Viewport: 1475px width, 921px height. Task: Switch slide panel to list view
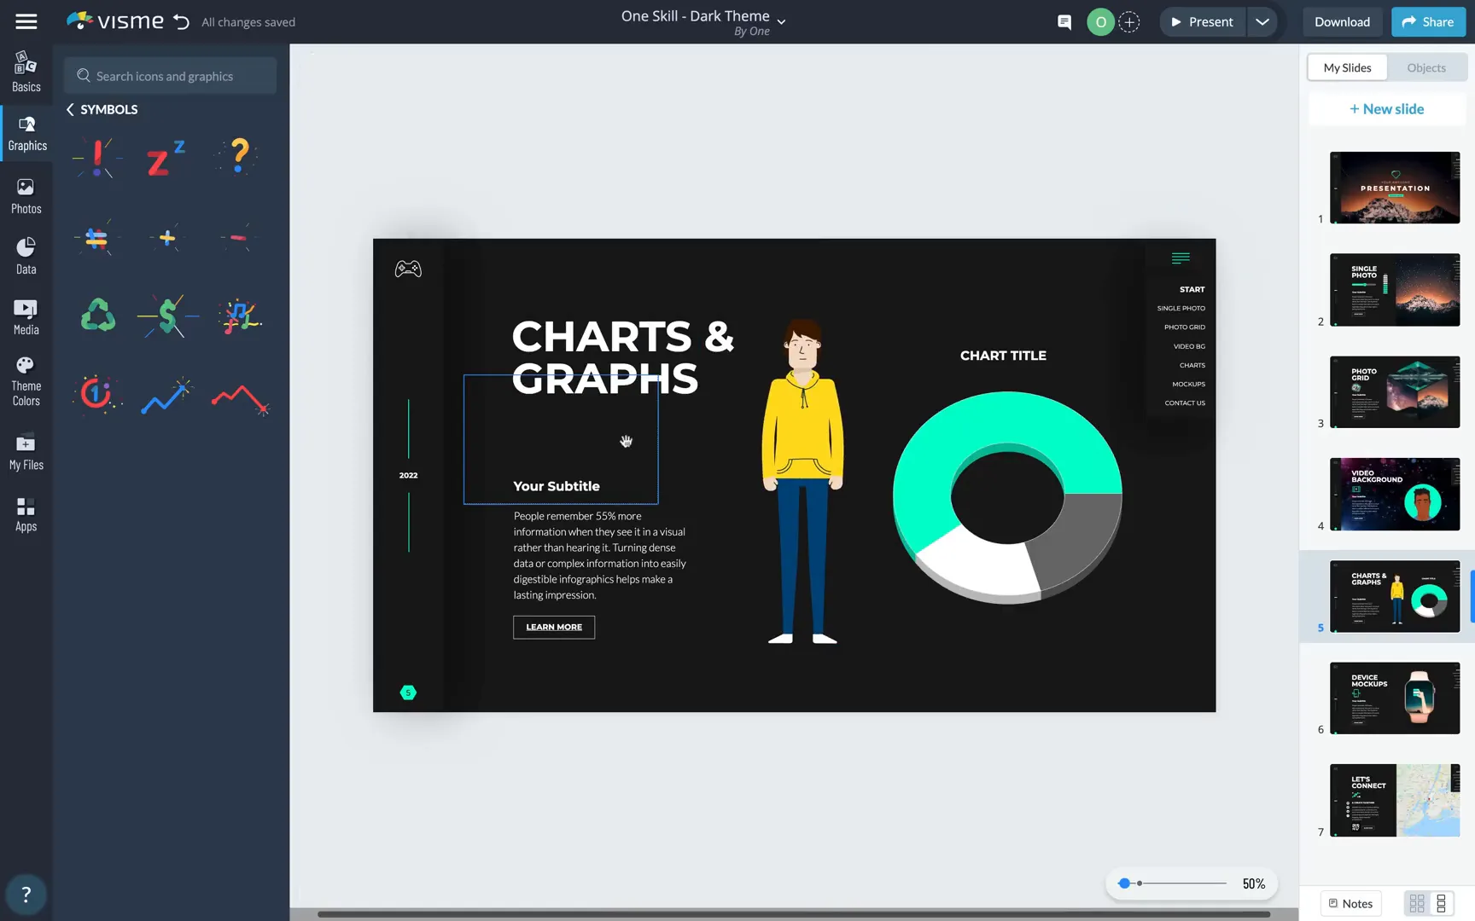click(x=1443, y=903)
